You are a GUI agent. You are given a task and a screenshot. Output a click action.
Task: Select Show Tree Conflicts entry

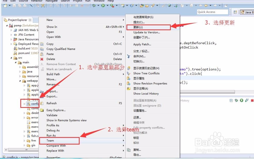tap(153, 73)
